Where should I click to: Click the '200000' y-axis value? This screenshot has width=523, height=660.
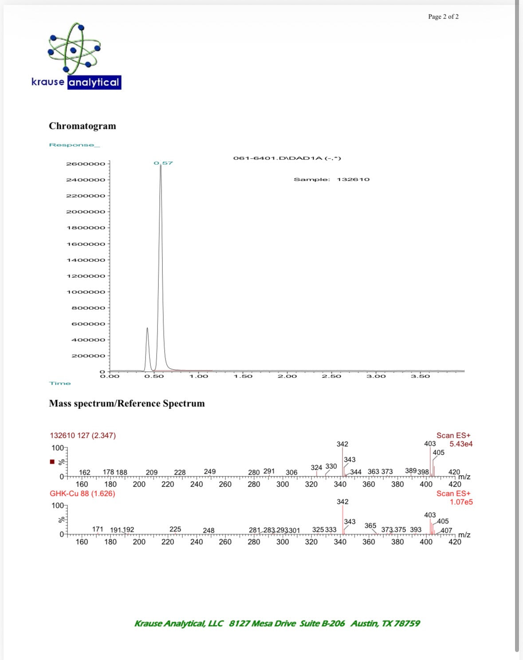pyautogui.click(x=88, y=356)
